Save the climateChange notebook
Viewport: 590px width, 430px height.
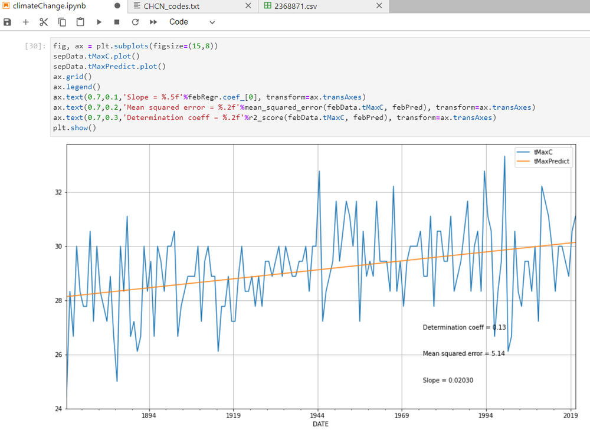tap(7, 22)
